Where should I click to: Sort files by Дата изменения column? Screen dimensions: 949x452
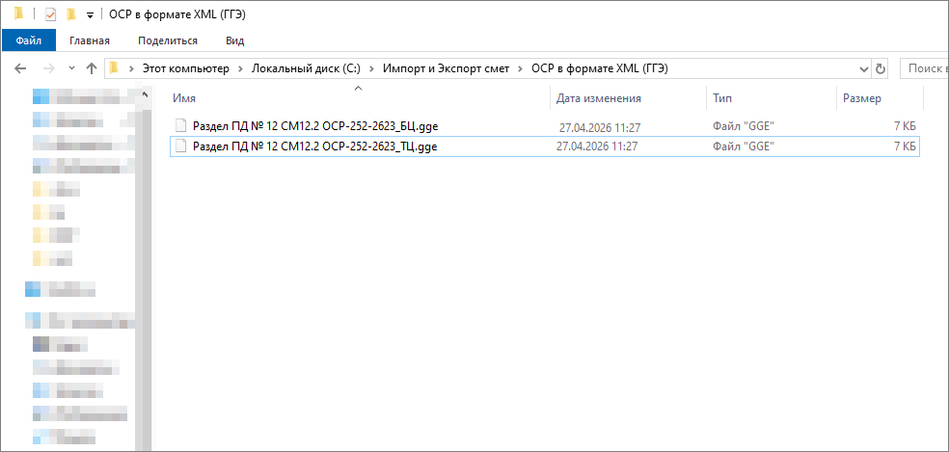tap(599, 98)
